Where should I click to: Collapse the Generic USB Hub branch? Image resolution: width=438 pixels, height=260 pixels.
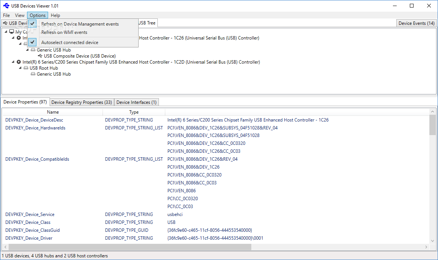[x=27, y=50]
